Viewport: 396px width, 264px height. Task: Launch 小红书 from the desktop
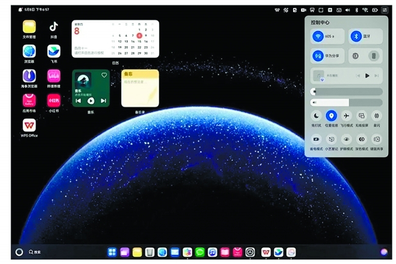(x=54, y=101)
